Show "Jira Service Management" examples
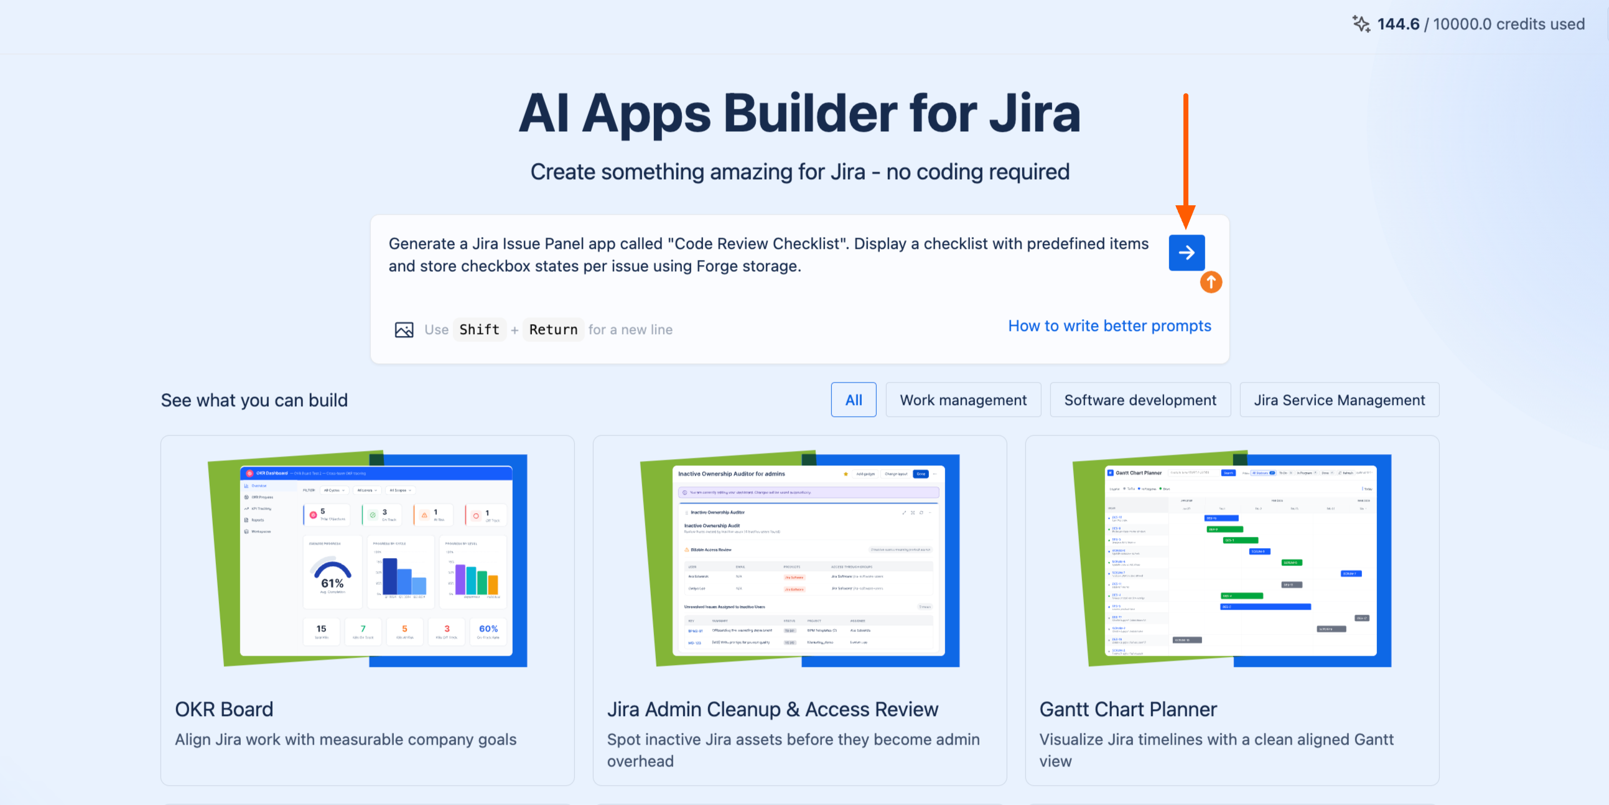 (x=1339, y=399)
